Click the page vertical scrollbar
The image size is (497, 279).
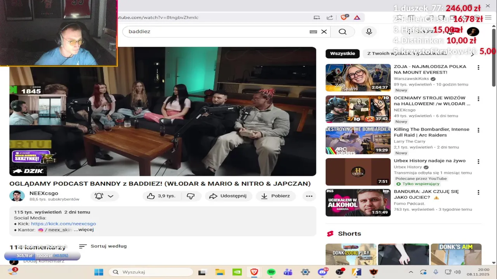pyautogui.click(x=494, y=58)
